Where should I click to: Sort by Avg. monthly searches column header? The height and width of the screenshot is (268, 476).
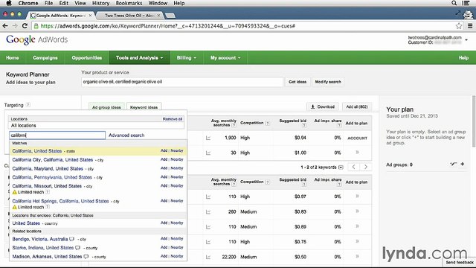pos(223,123)
